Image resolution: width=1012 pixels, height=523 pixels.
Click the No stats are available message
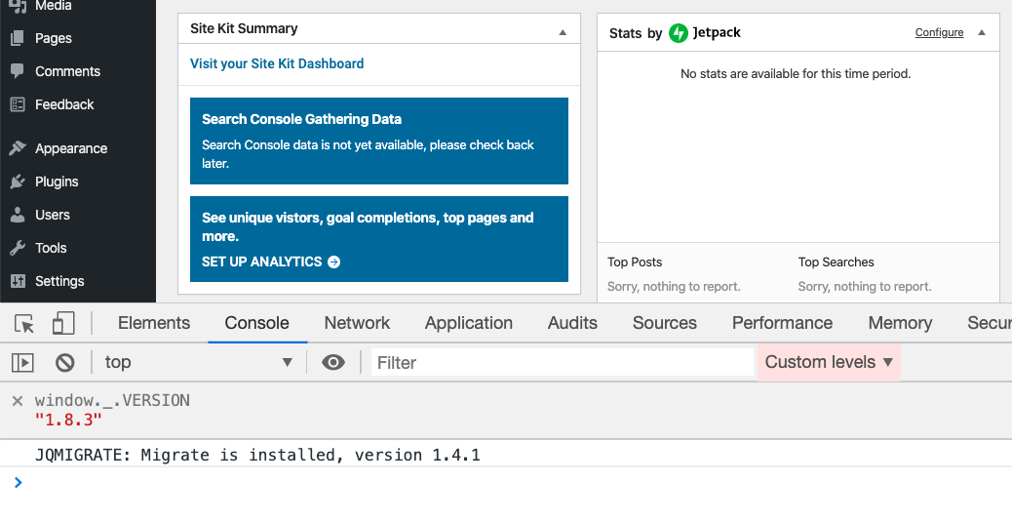click(796, 73)
